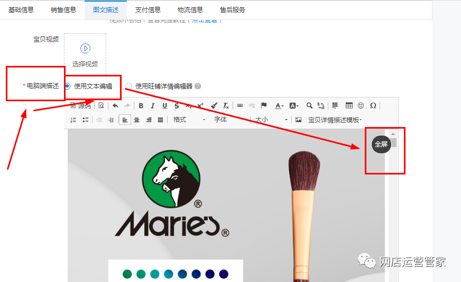Click 选择视频 upload box
This screenshot has height=282, width=461.
point(85,54)
